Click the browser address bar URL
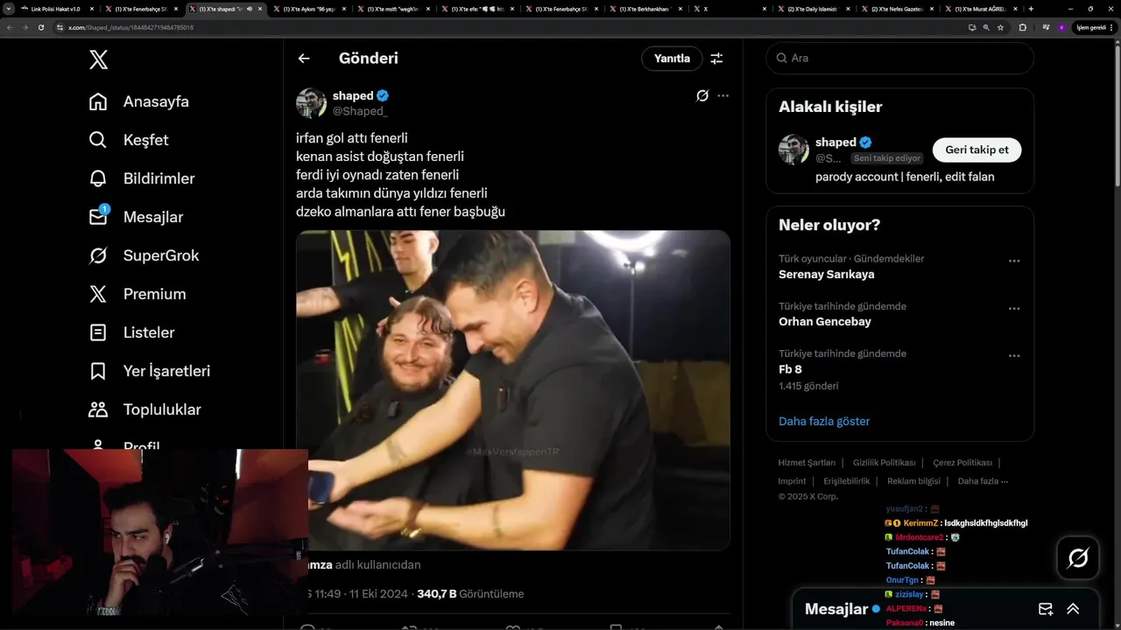This screenshot has width=1121, height=630. (x=130, y=27)
